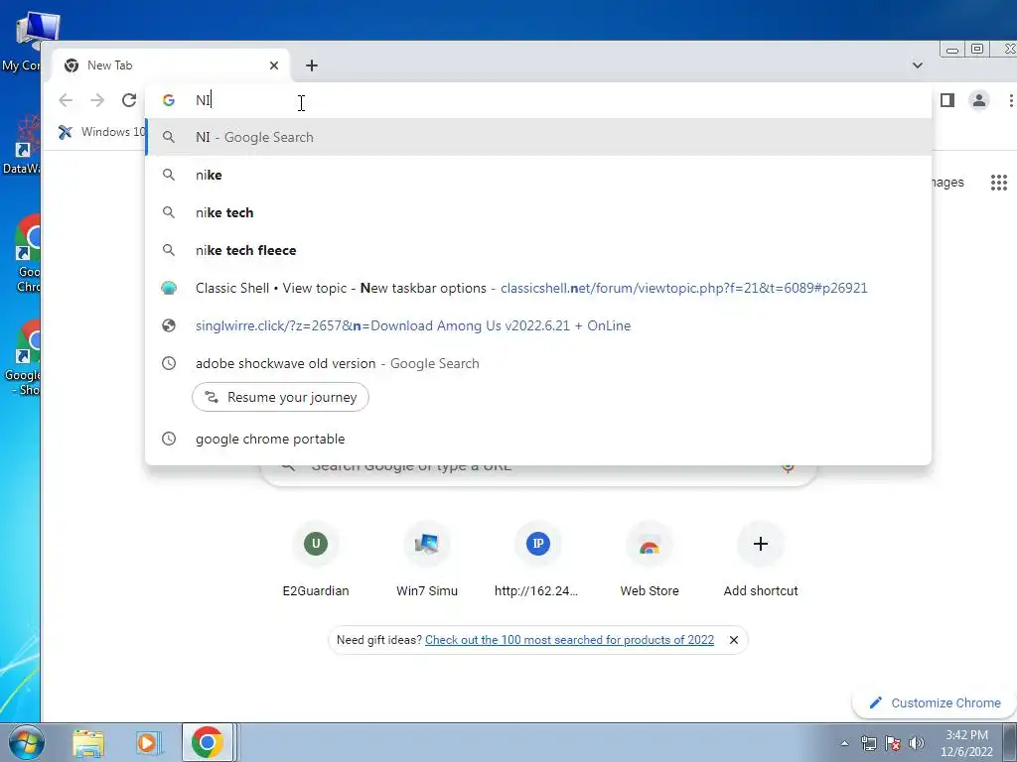
Task: Open the profile avatar menu
Action: (x=978, y=100)
